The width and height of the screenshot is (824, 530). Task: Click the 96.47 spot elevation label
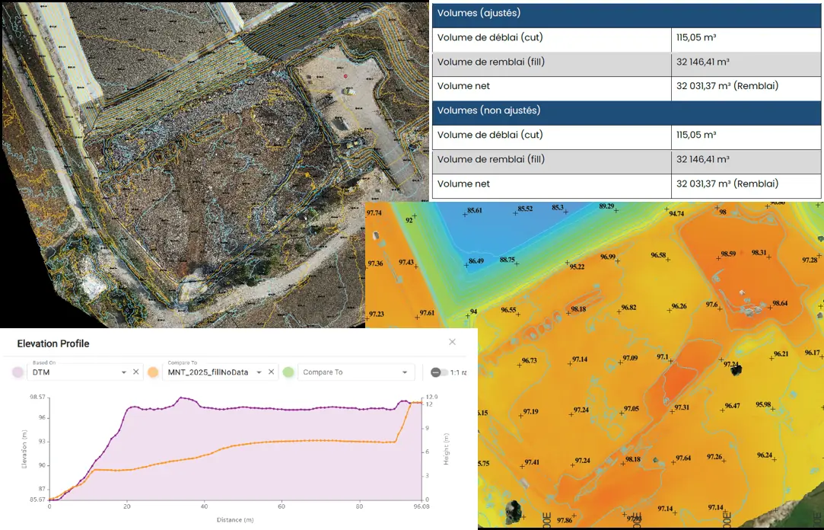point(733,406)
